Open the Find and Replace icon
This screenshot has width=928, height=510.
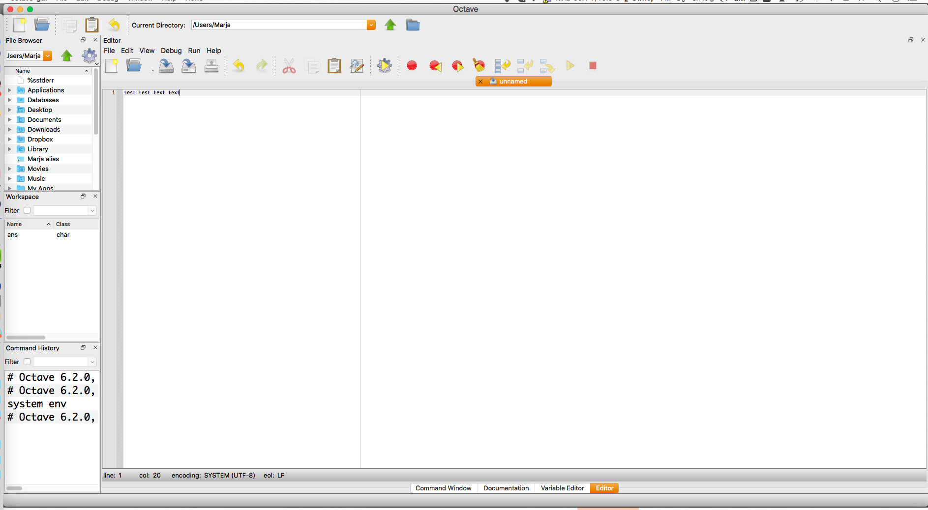tap(357, 65)
